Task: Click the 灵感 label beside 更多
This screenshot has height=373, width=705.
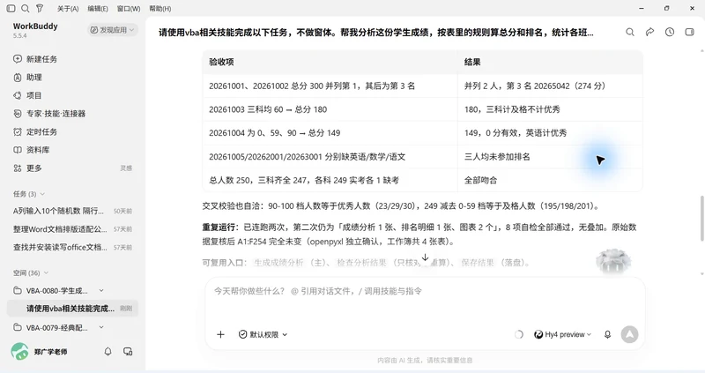Action: click(x=126, y=168)
